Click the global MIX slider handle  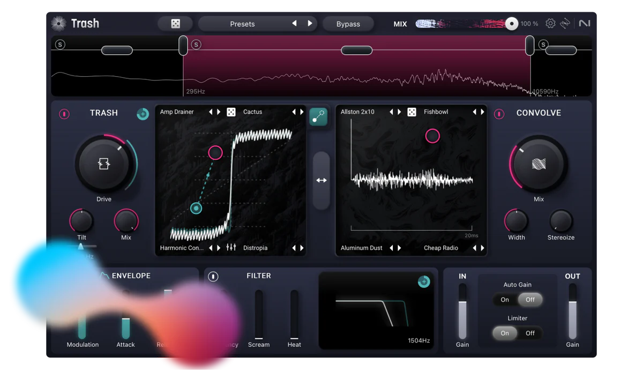coord(512,24)
